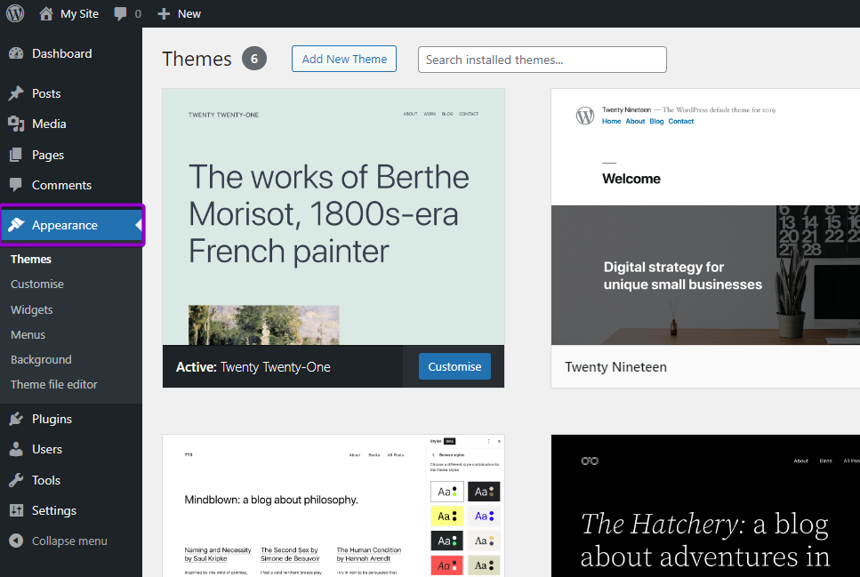Select the Themes submenu link
Image resolution: width=860 pixels, height=577 pixels.
[x=31, y=259]
